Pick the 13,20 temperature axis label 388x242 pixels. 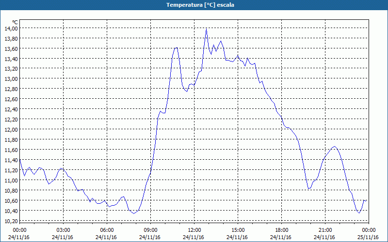click(11, 68)
